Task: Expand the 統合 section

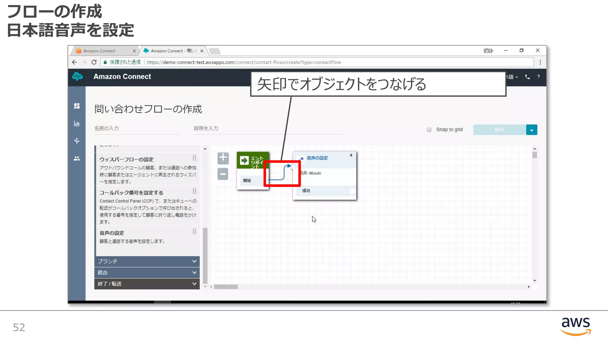Action: pos(147,273)
